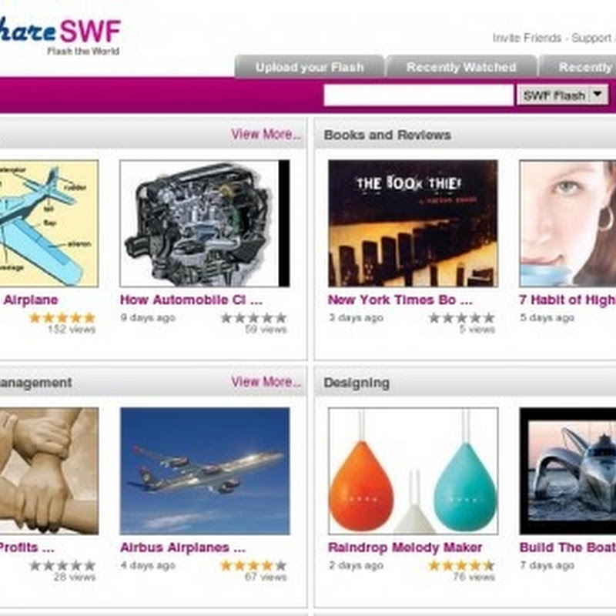This screenshot has height=616, width=616.
Task: Click '7 days ago' under Build The Boat
Action: 547,566
